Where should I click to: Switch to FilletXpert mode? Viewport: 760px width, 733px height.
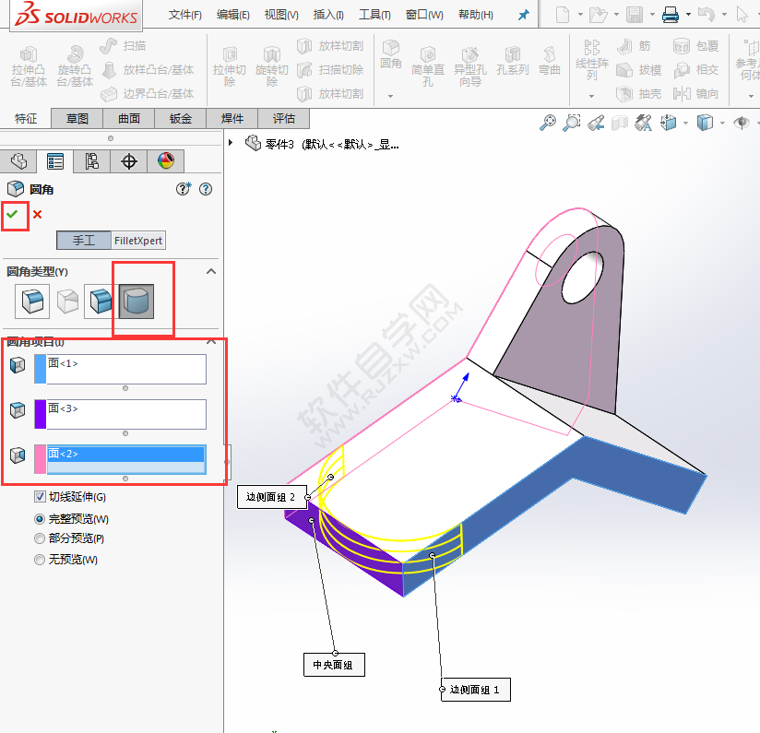(x=138, y=241)
